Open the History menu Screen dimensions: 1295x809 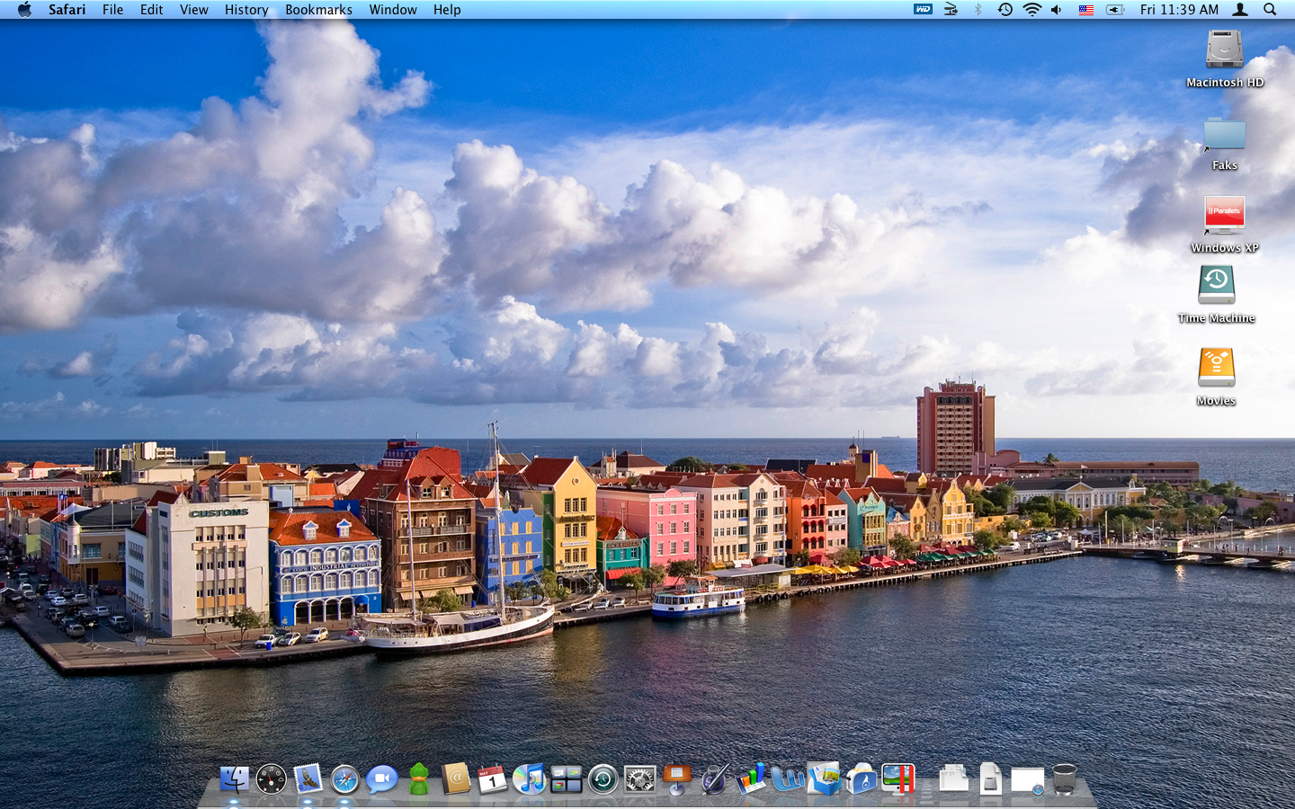tap(246, 10)
